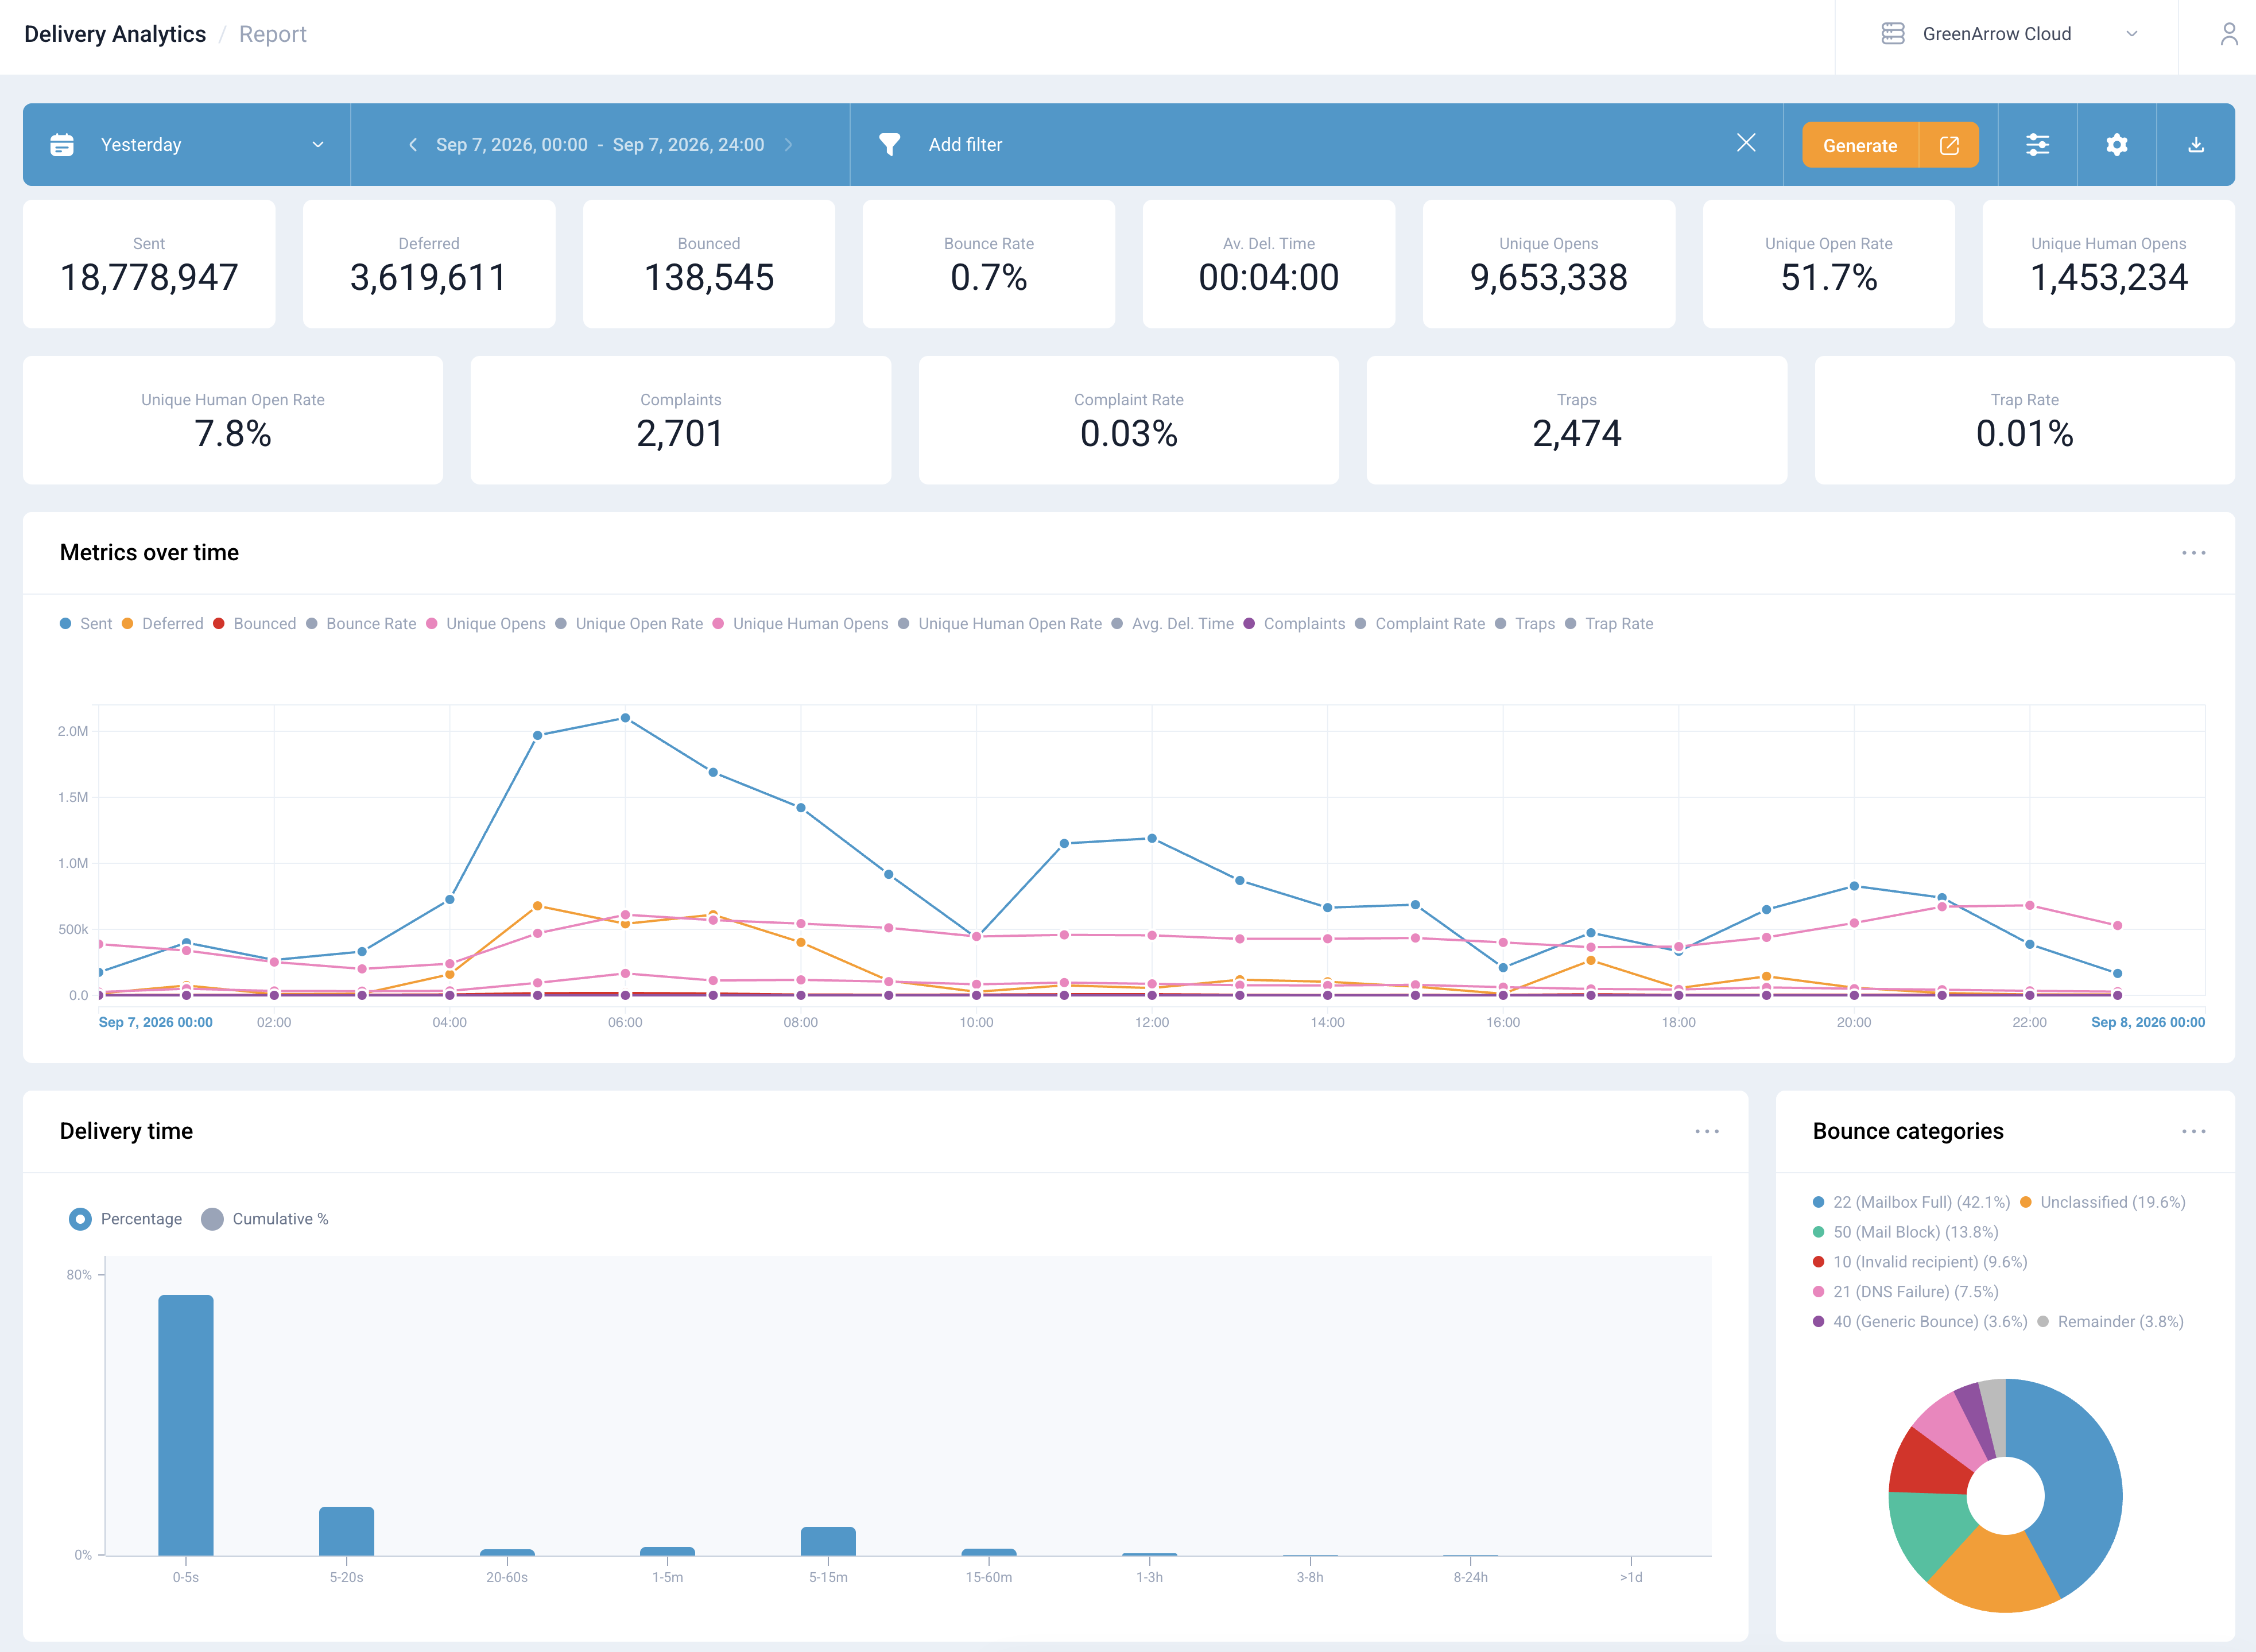Expand the Yesterday date preset dropdown
Viewport: 2256px width, 1652px height.
(x=187, y=145)
